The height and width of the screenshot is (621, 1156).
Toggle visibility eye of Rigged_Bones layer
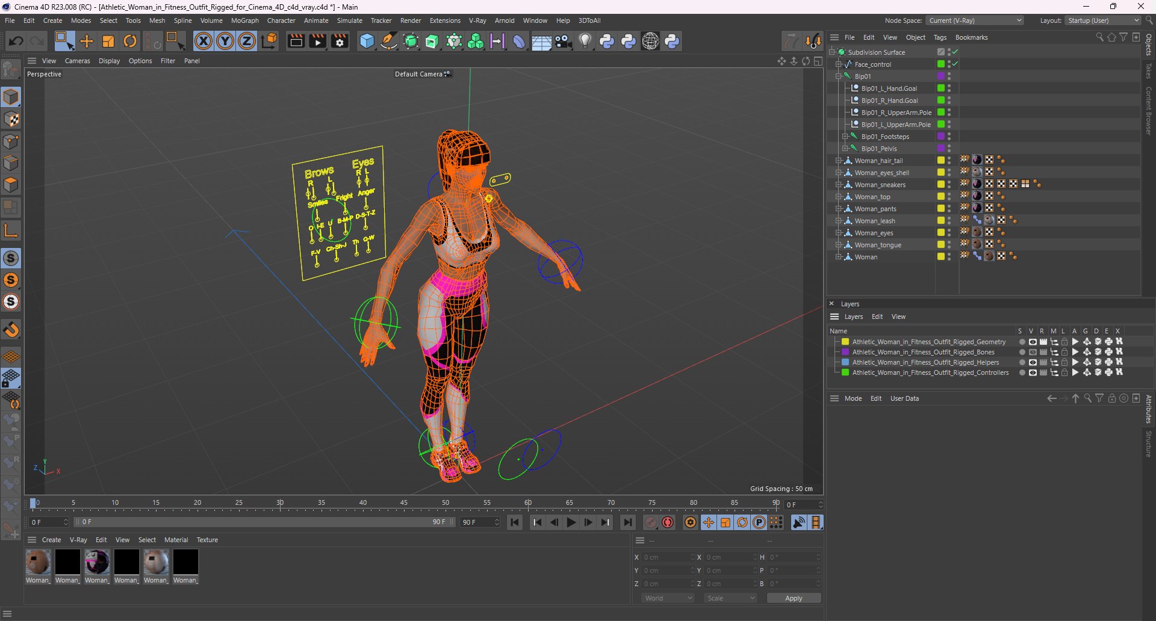coord(1033,352)
